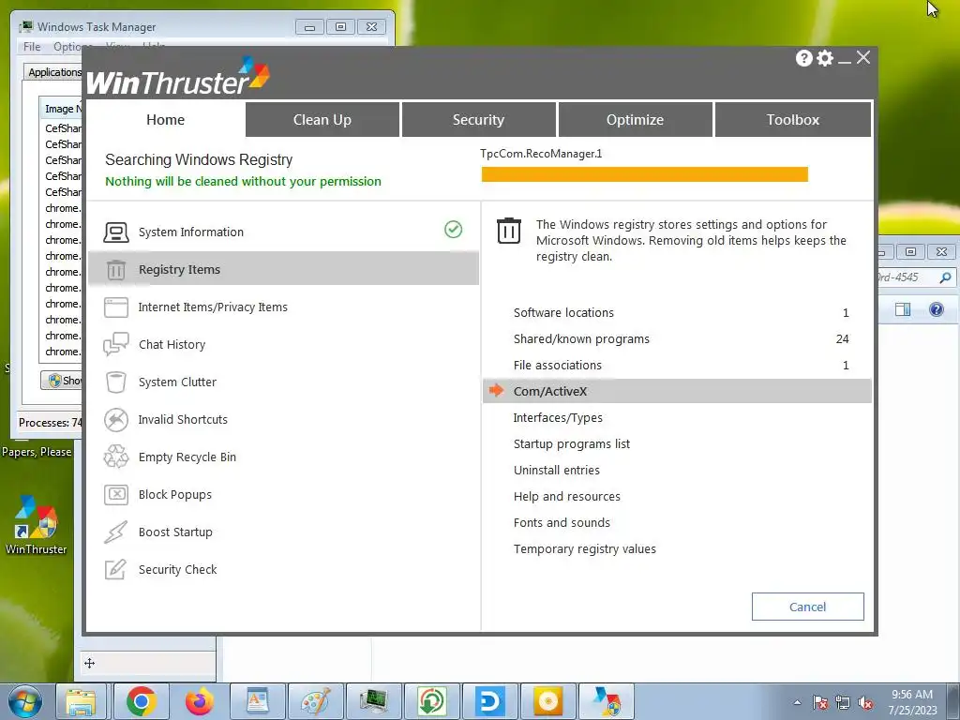Open File Explorer from the taskbar
This screenshot has width=960, height=720.
(81, 701)
